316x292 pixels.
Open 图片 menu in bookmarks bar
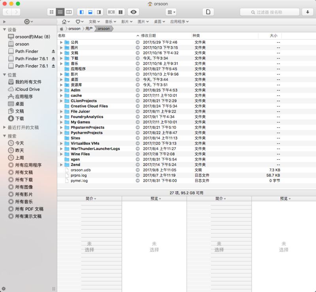click(143, 22)
